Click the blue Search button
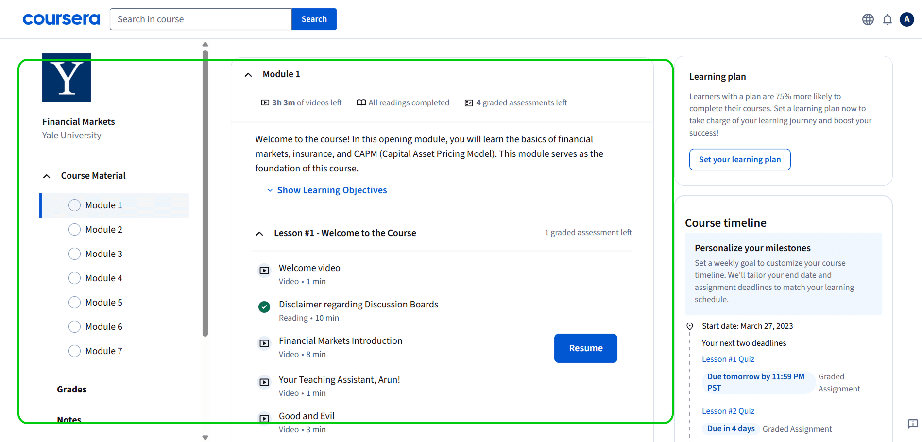 pos(314,19)
